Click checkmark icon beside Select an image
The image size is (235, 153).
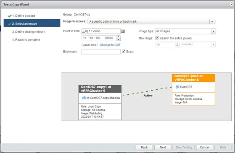(10, 24)
